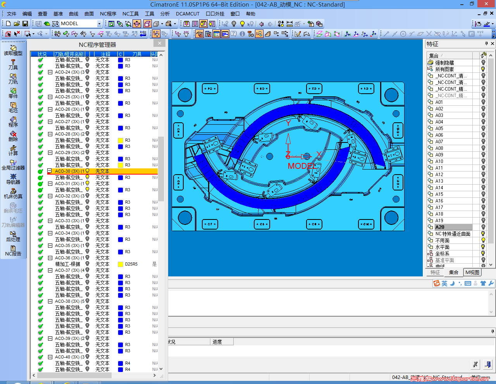Click the xyz coordinate toolbar icon
Screen dimensions: 496x384
[480, 34]
